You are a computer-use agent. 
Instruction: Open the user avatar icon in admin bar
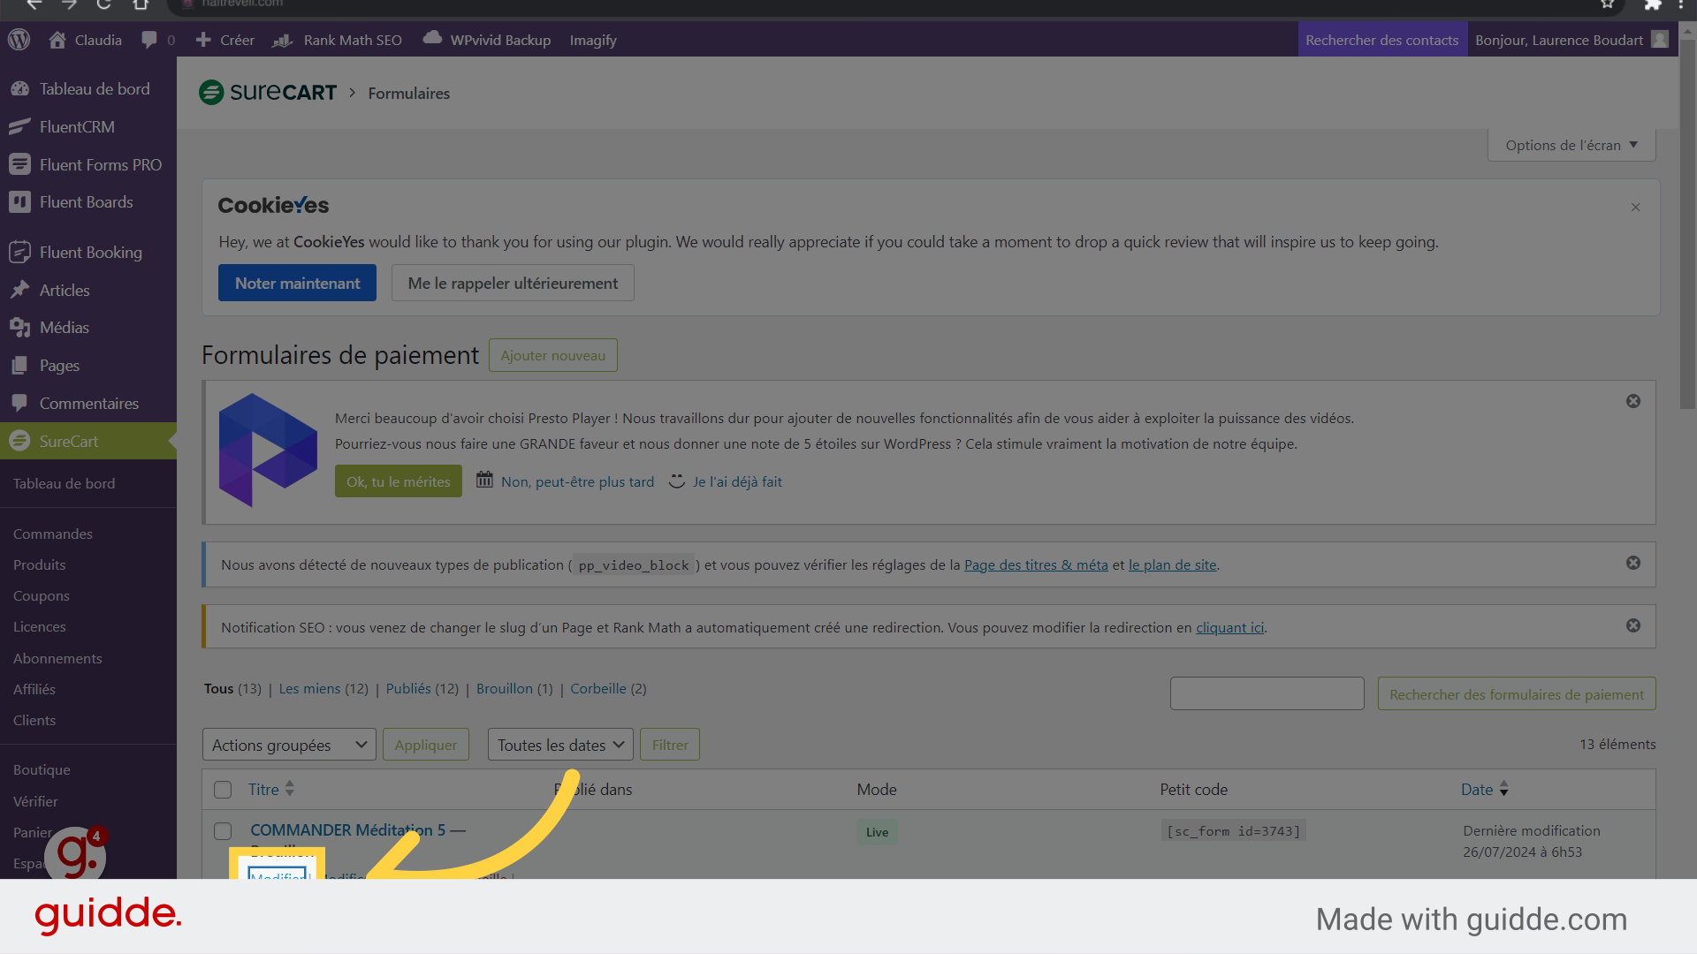(1660, 40)
